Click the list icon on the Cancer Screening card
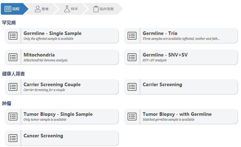This screenshot has height=147, width=241. tap(13, 138)
